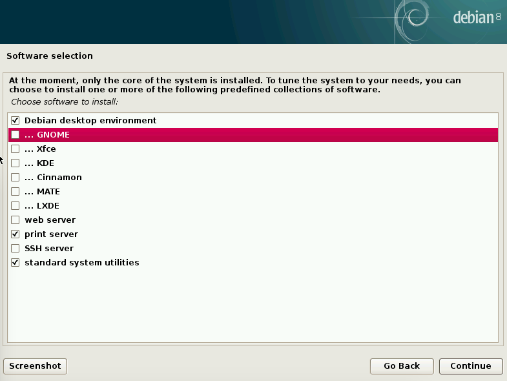507x381 pixels.
Task: Mark the LXDE checkbox
Action: pos(16,206)
